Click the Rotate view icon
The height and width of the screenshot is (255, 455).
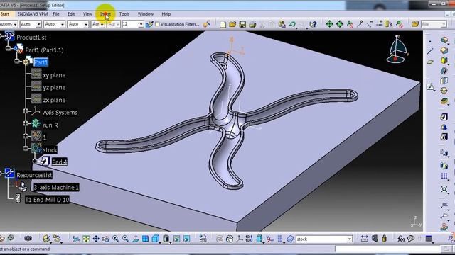(106, 239)
